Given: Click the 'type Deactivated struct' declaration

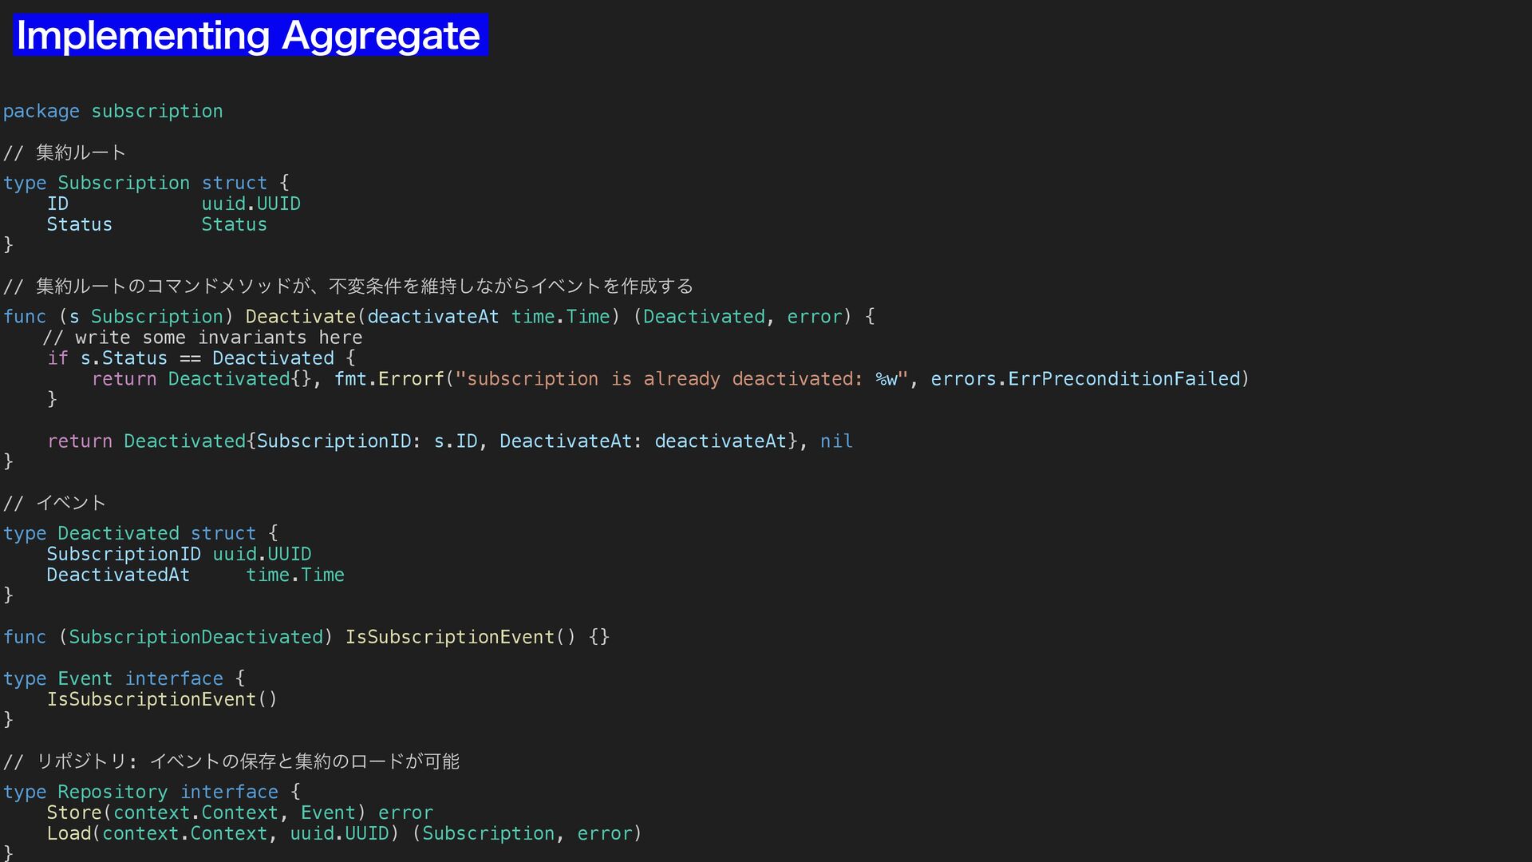Looking at the screenshot, I should point(129,533).
